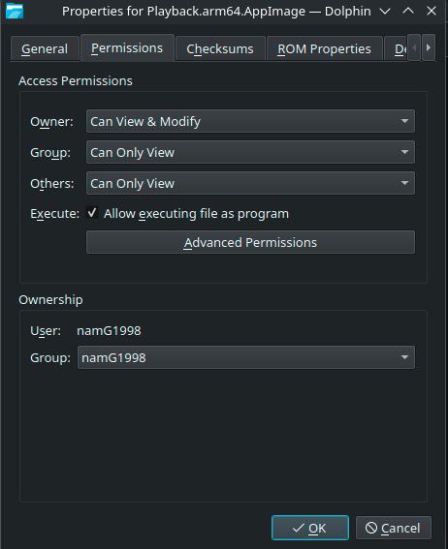Click the Execute label
Viewport: 448px width, 549px height.
tap(54, 214)
